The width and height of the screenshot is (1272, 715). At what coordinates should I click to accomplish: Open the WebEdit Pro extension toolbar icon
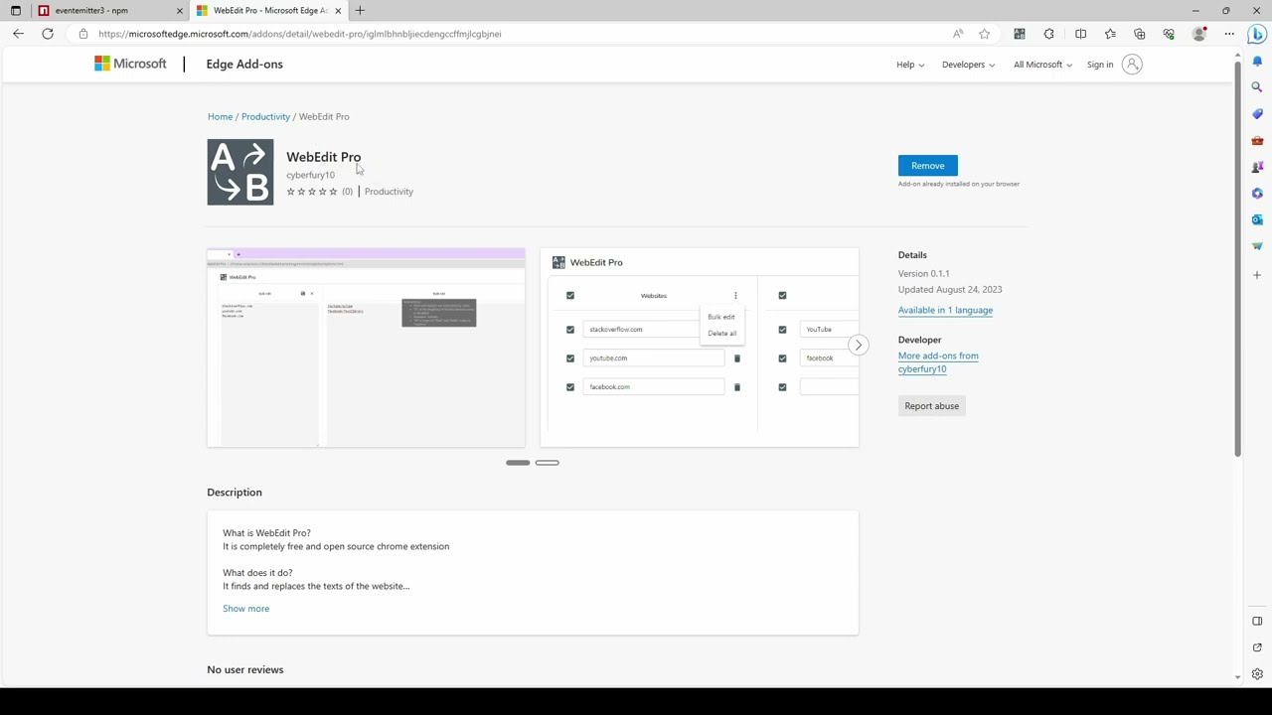1019,34
